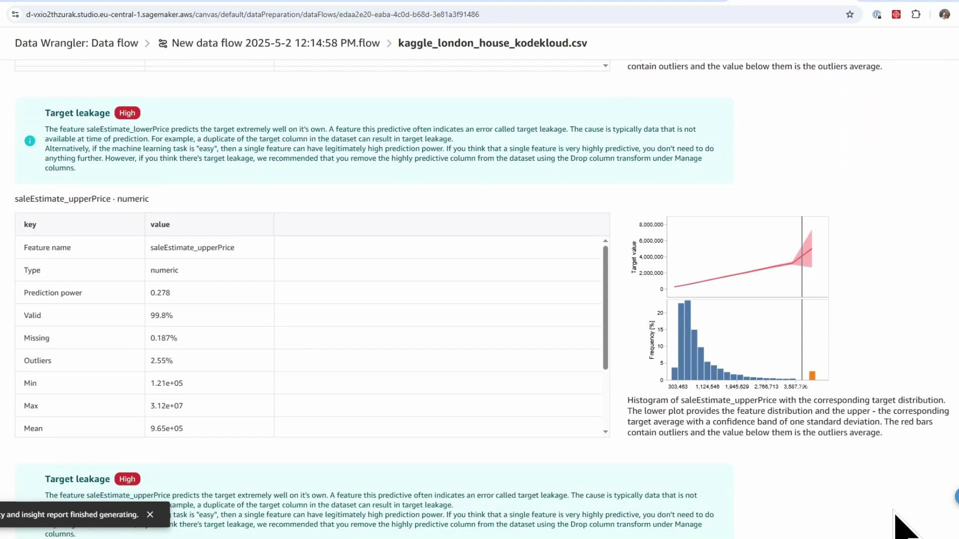
Task: Click the High badge on second Target leakage
Action: (127, 479)
